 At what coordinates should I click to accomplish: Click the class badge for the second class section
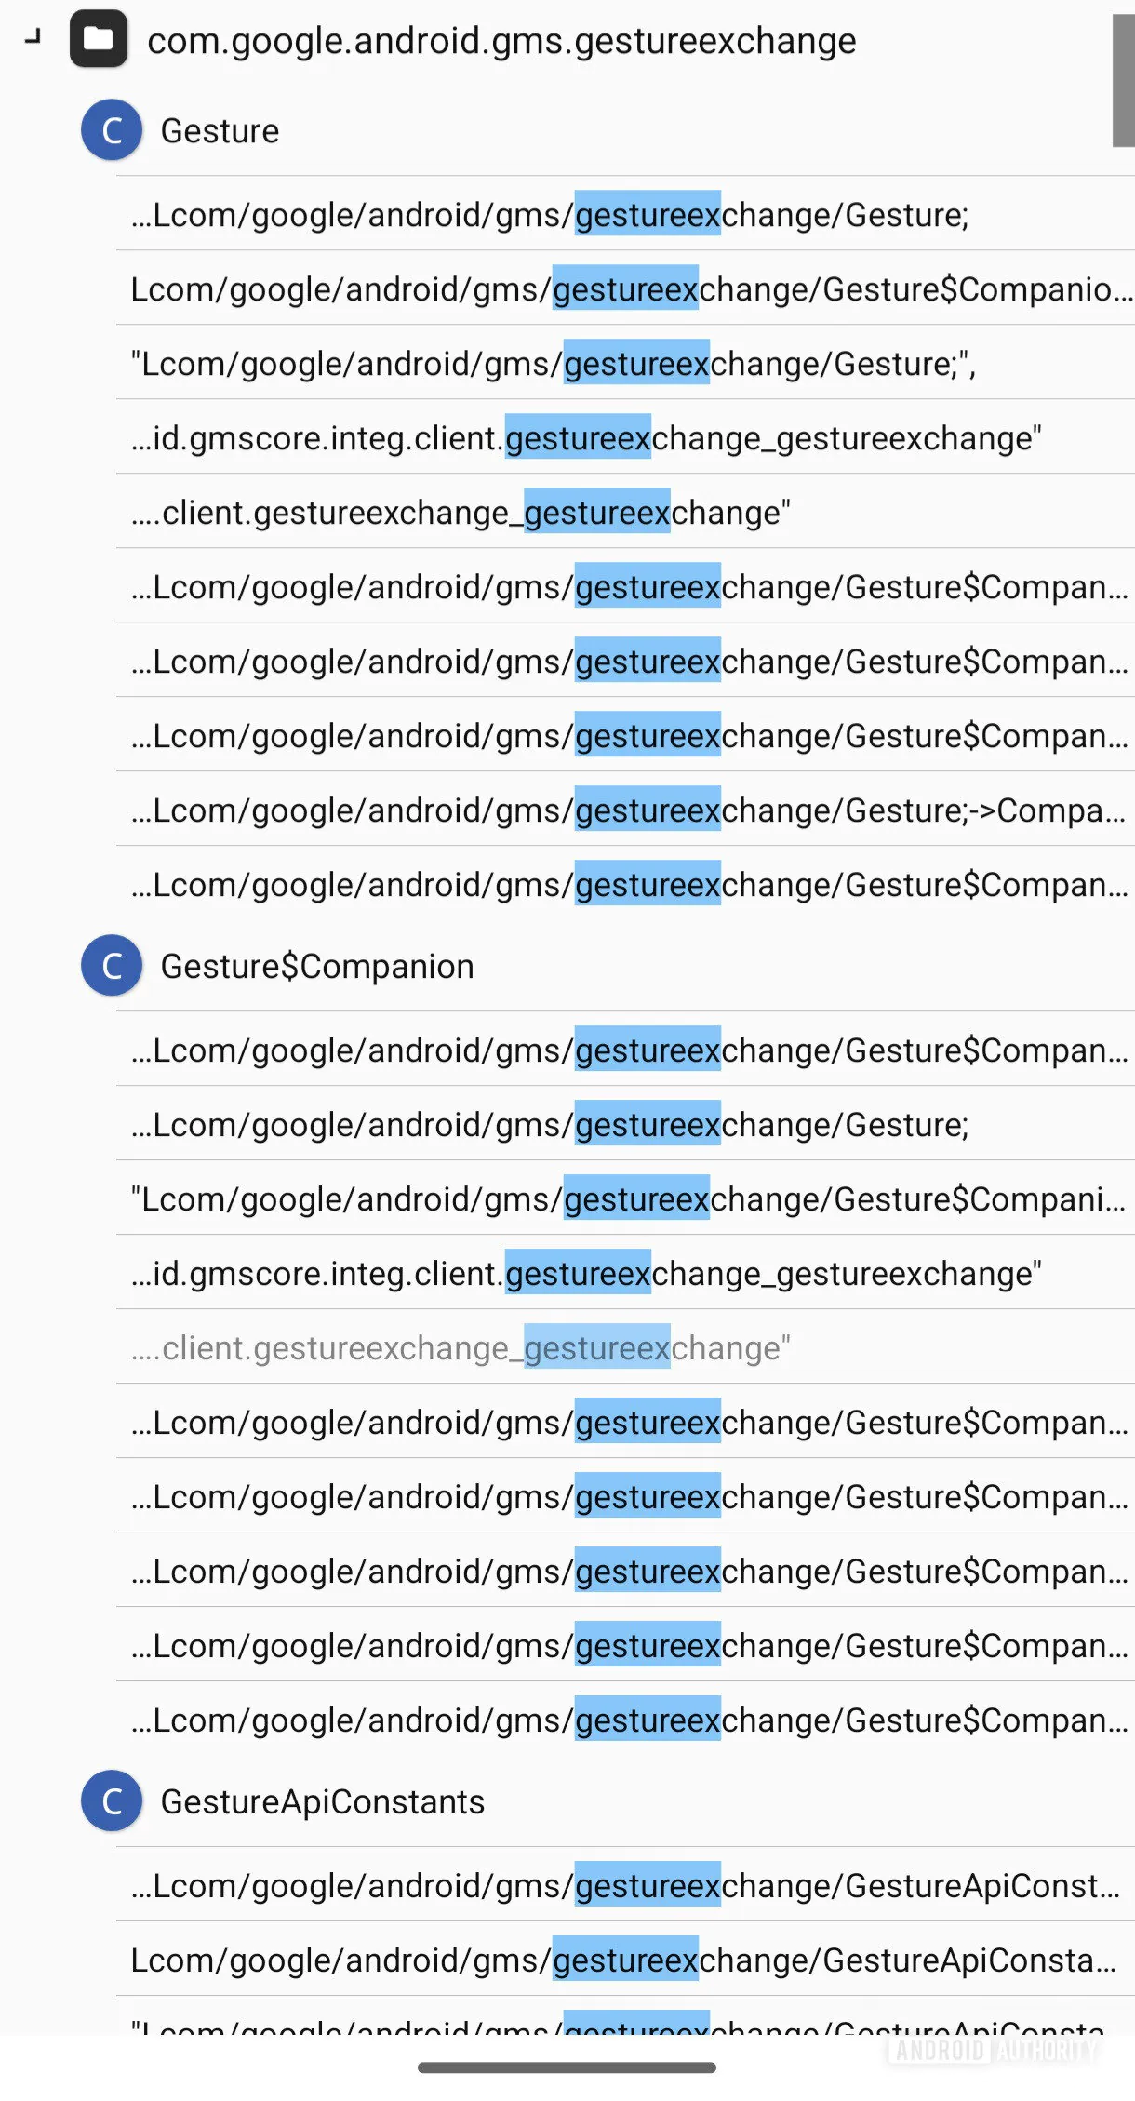(x=112, y=965)
